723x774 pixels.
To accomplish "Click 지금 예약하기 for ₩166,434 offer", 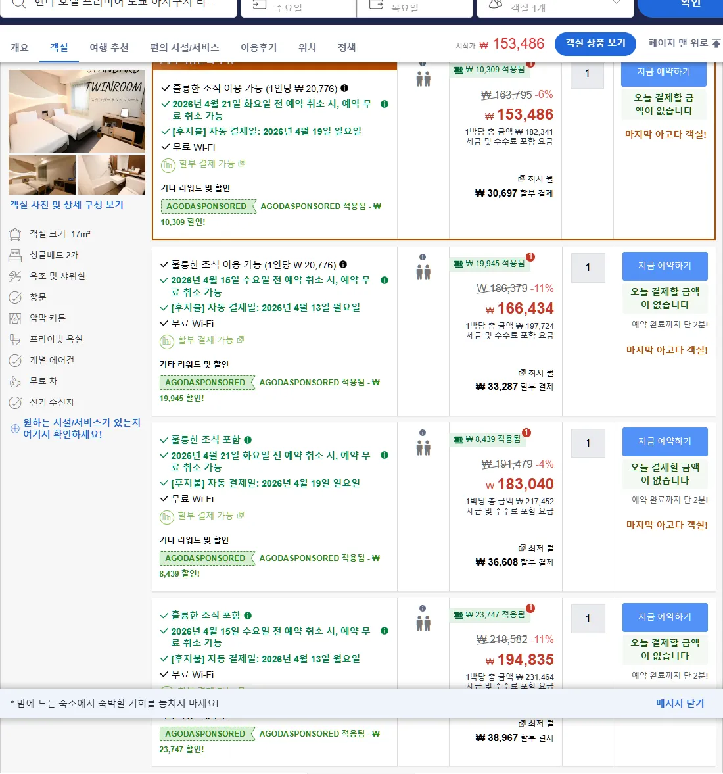I will (x=665, y=266).
